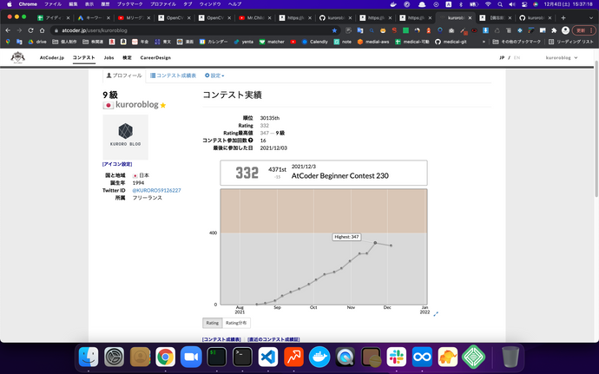Open the Calendly bookmark
This screenshot has width=599, height=374.
(315, 42)
